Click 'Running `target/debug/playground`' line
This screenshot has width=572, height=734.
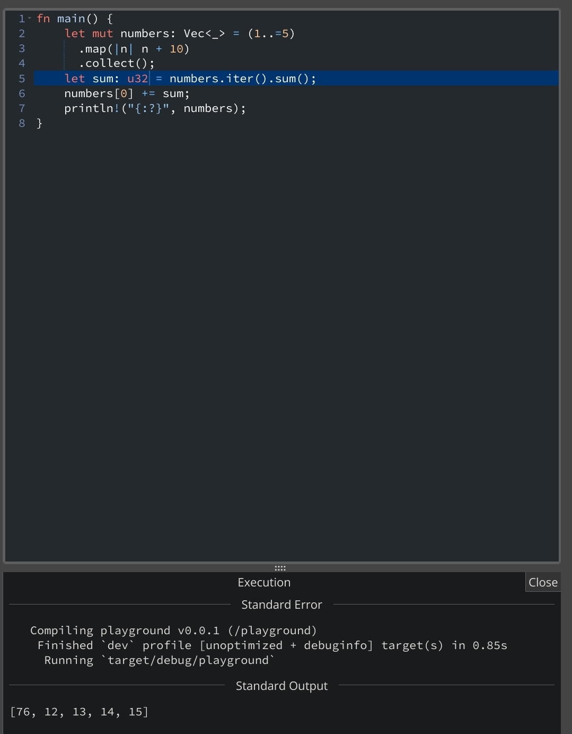pos(160,660)
